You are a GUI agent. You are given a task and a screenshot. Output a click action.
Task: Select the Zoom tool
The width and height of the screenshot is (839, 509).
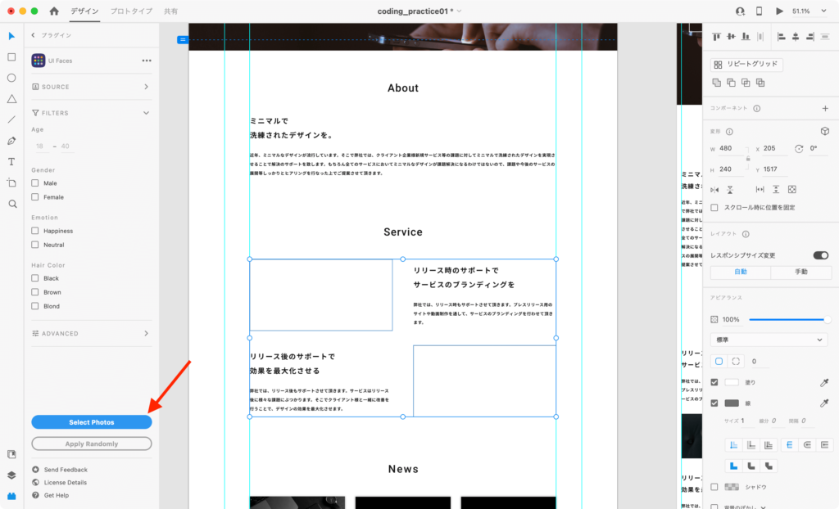pos(12,204)
